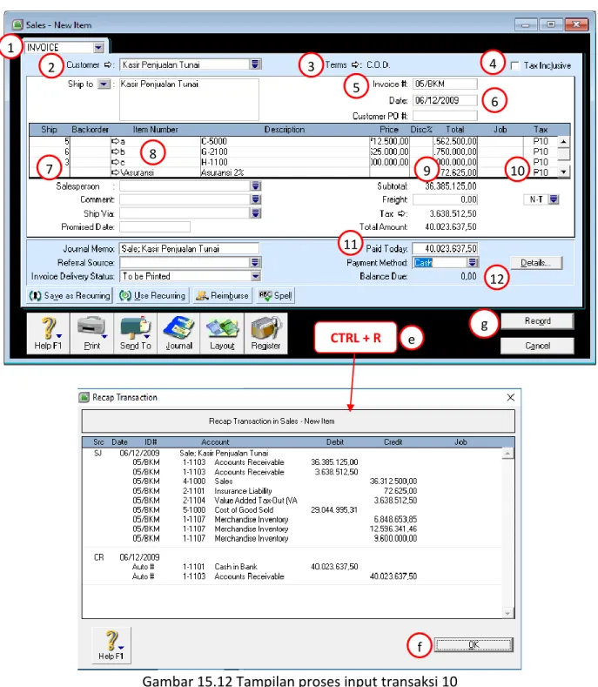
Task: Click the Spell check button
Action: click(275, 296)
